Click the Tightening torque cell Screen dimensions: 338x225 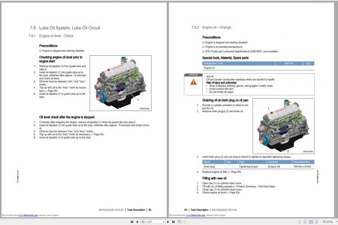[248, 166]
